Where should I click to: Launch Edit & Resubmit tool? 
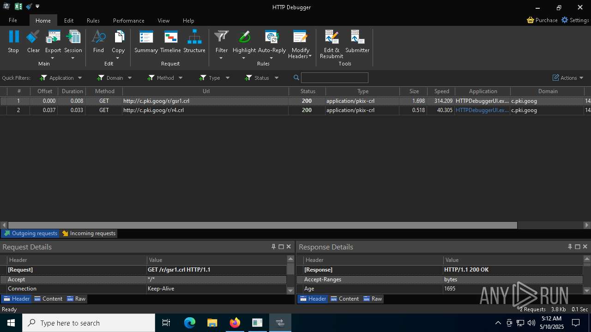(x=332, y=44)
